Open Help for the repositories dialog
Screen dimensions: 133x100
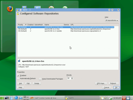point(20,87)
